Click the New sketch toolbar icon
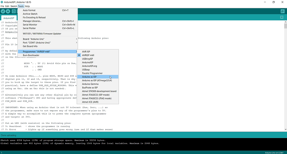This screenshot has width=287, height=154. (x=14, y=11)
